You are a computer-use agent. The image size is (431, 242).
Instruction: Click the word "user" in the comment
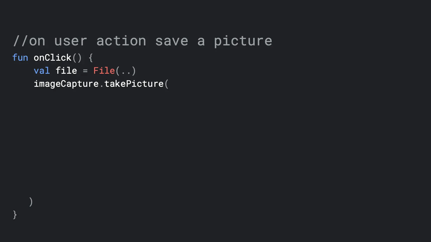coord(71,41)
